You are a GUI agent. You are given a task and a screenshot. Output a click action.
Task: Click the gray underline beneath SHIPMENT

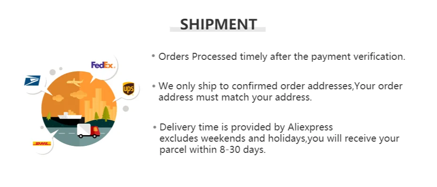(x=218, y=29)
